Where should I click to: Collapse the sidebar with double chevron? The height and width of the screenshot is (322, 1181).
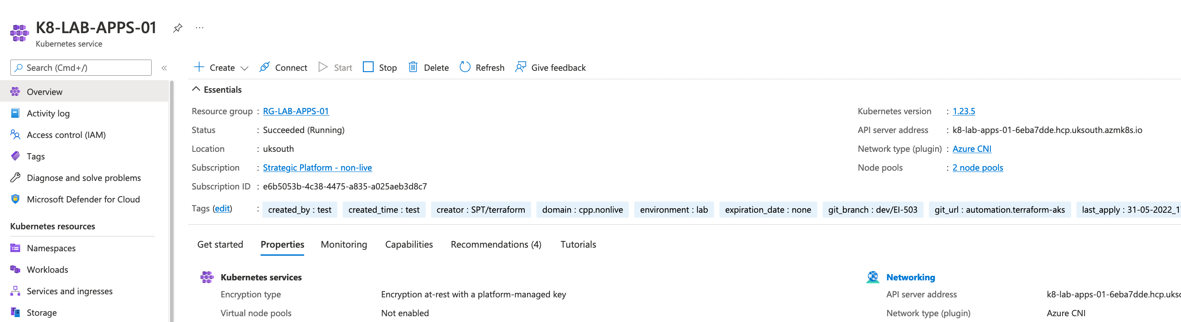(x=164, y=68)
